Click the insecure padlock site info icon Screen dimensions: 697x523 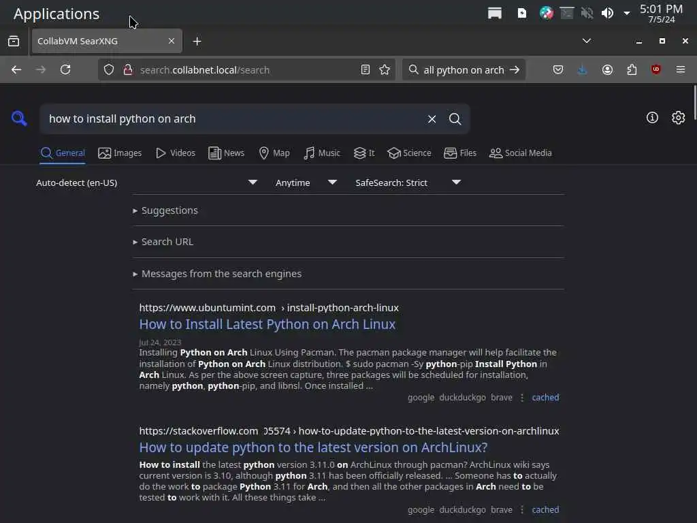[128, 70]
